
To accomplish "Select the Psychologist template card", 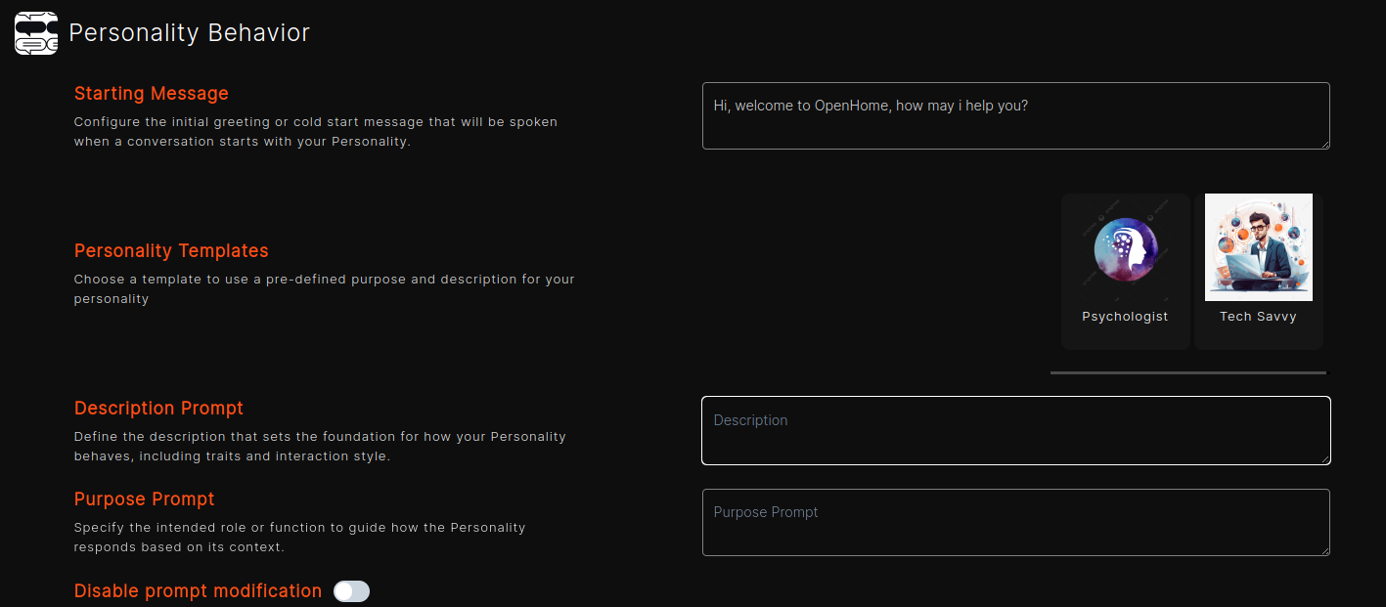I will [x=1125, y=271].
